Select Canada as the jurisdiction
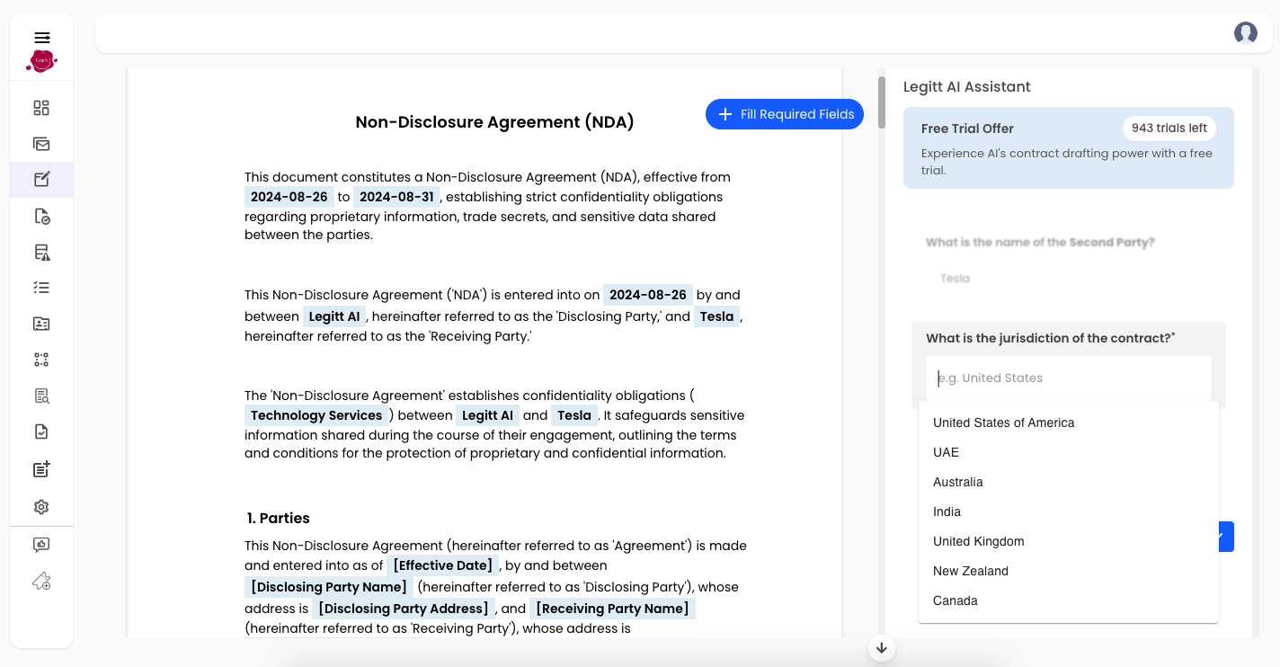The image size is (1280, 667). [955, 600]
